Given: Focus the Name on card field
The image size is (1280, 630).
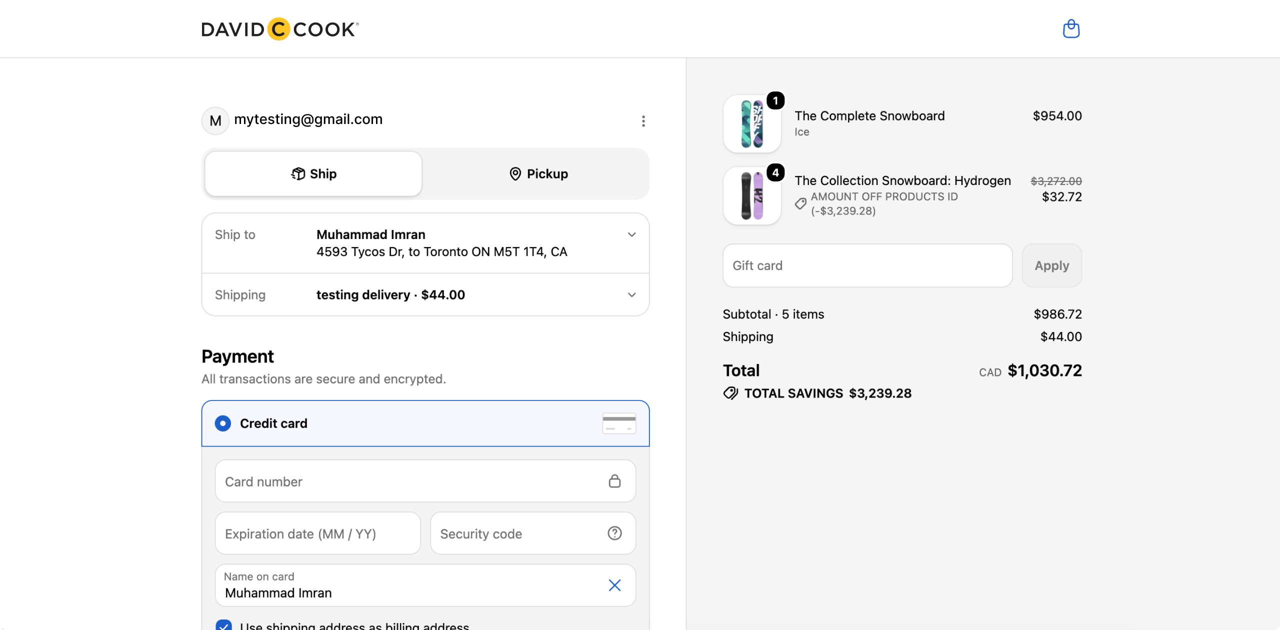Looking at the screenshot, I should (x=425, y=585).
